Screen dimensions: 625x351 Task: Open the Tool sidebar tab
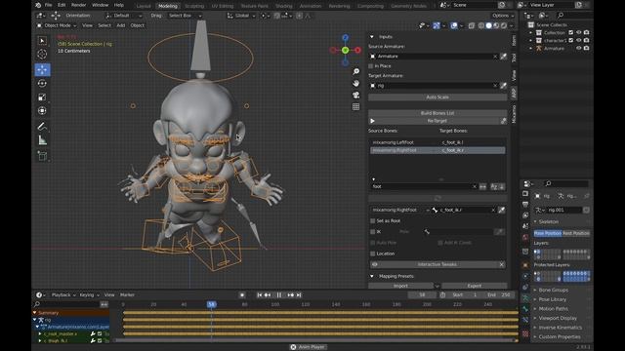(x=514, y=58)
